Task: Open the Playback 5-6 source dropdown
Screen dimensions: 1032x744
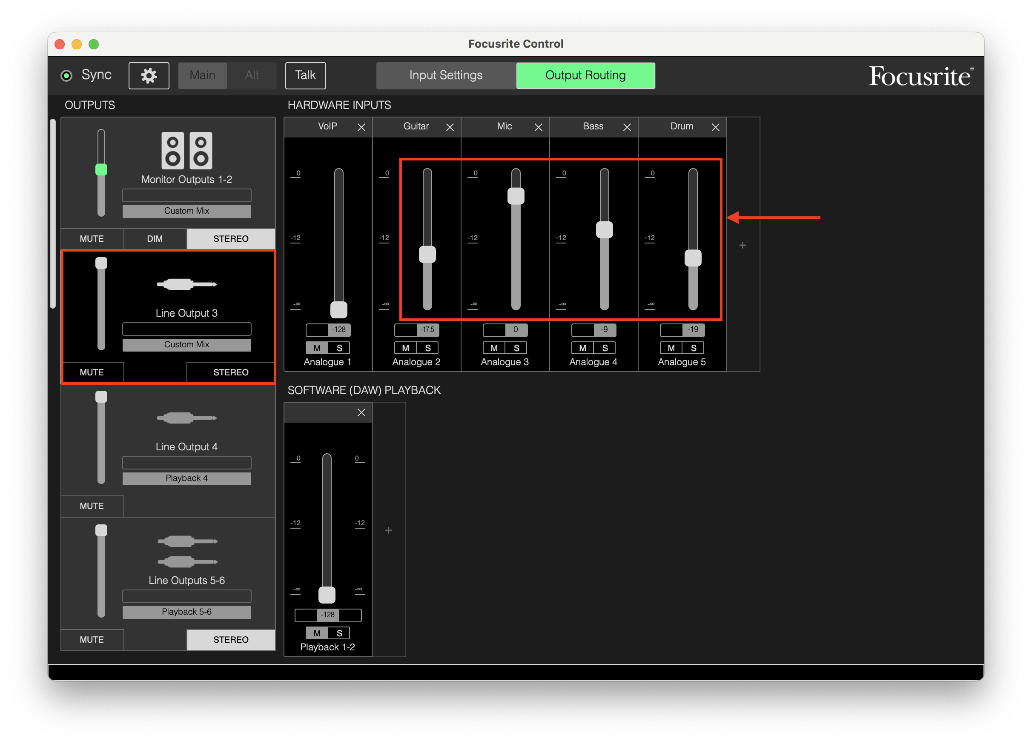Action: pyautogui.click(x=186, y=612)
